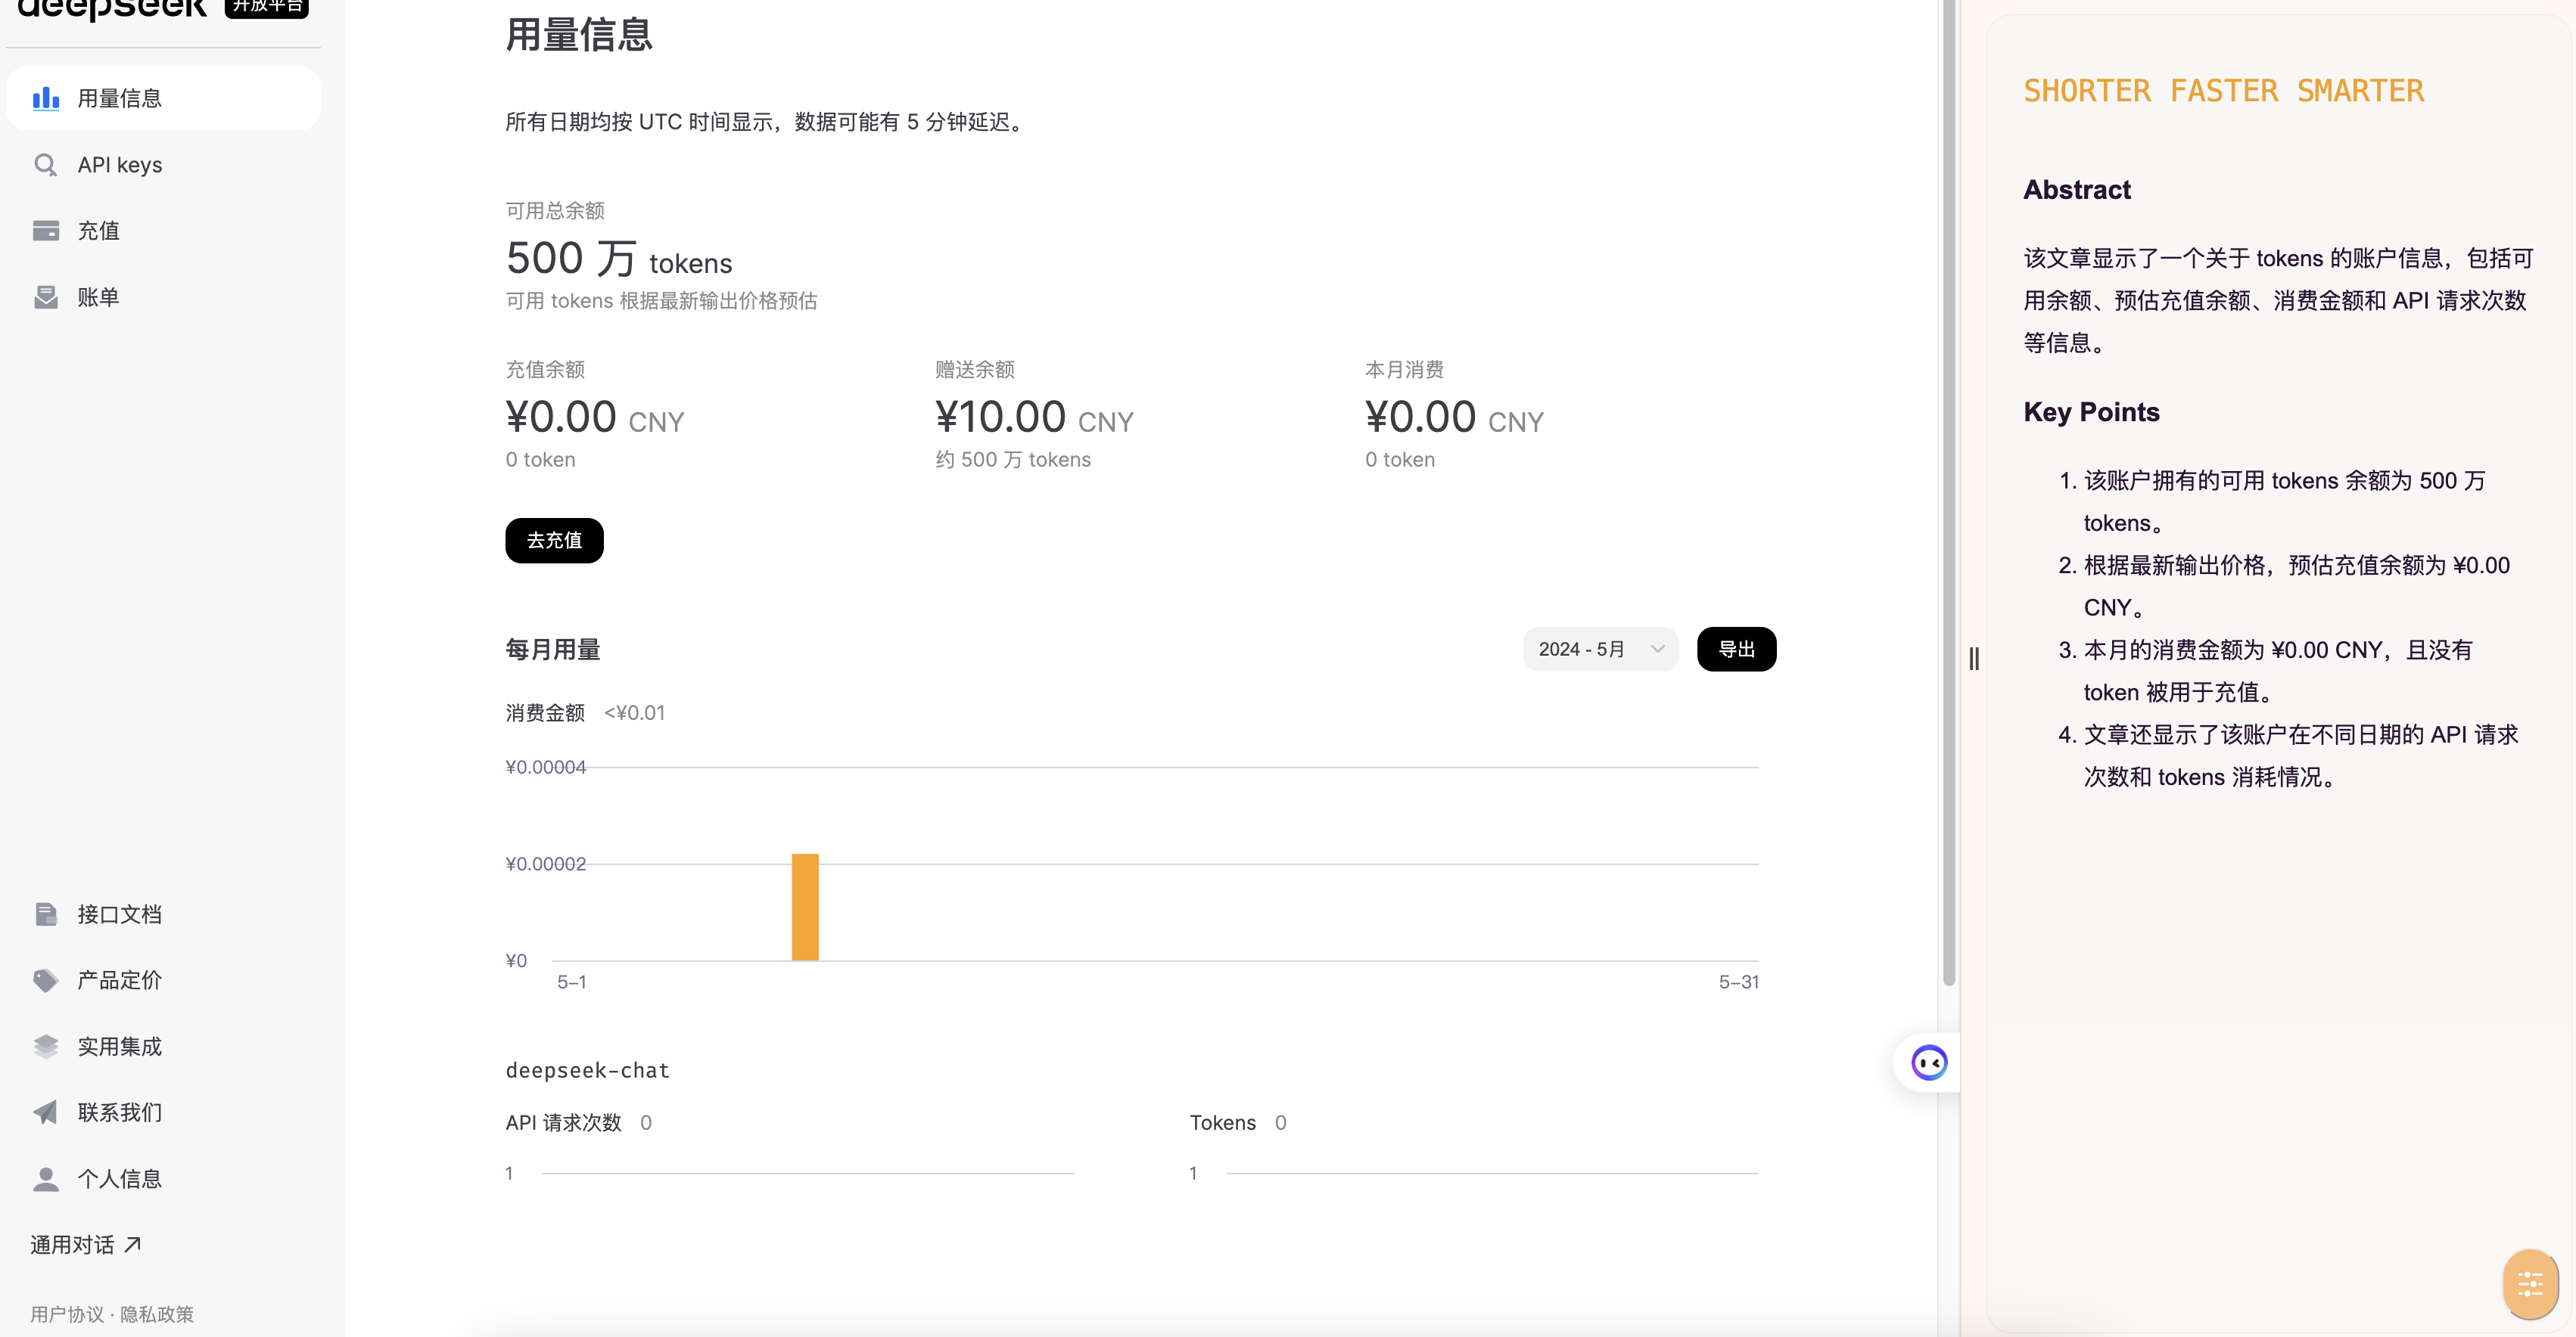
Task: Click the envelope icon beside 账单
Action: [46, 296]
